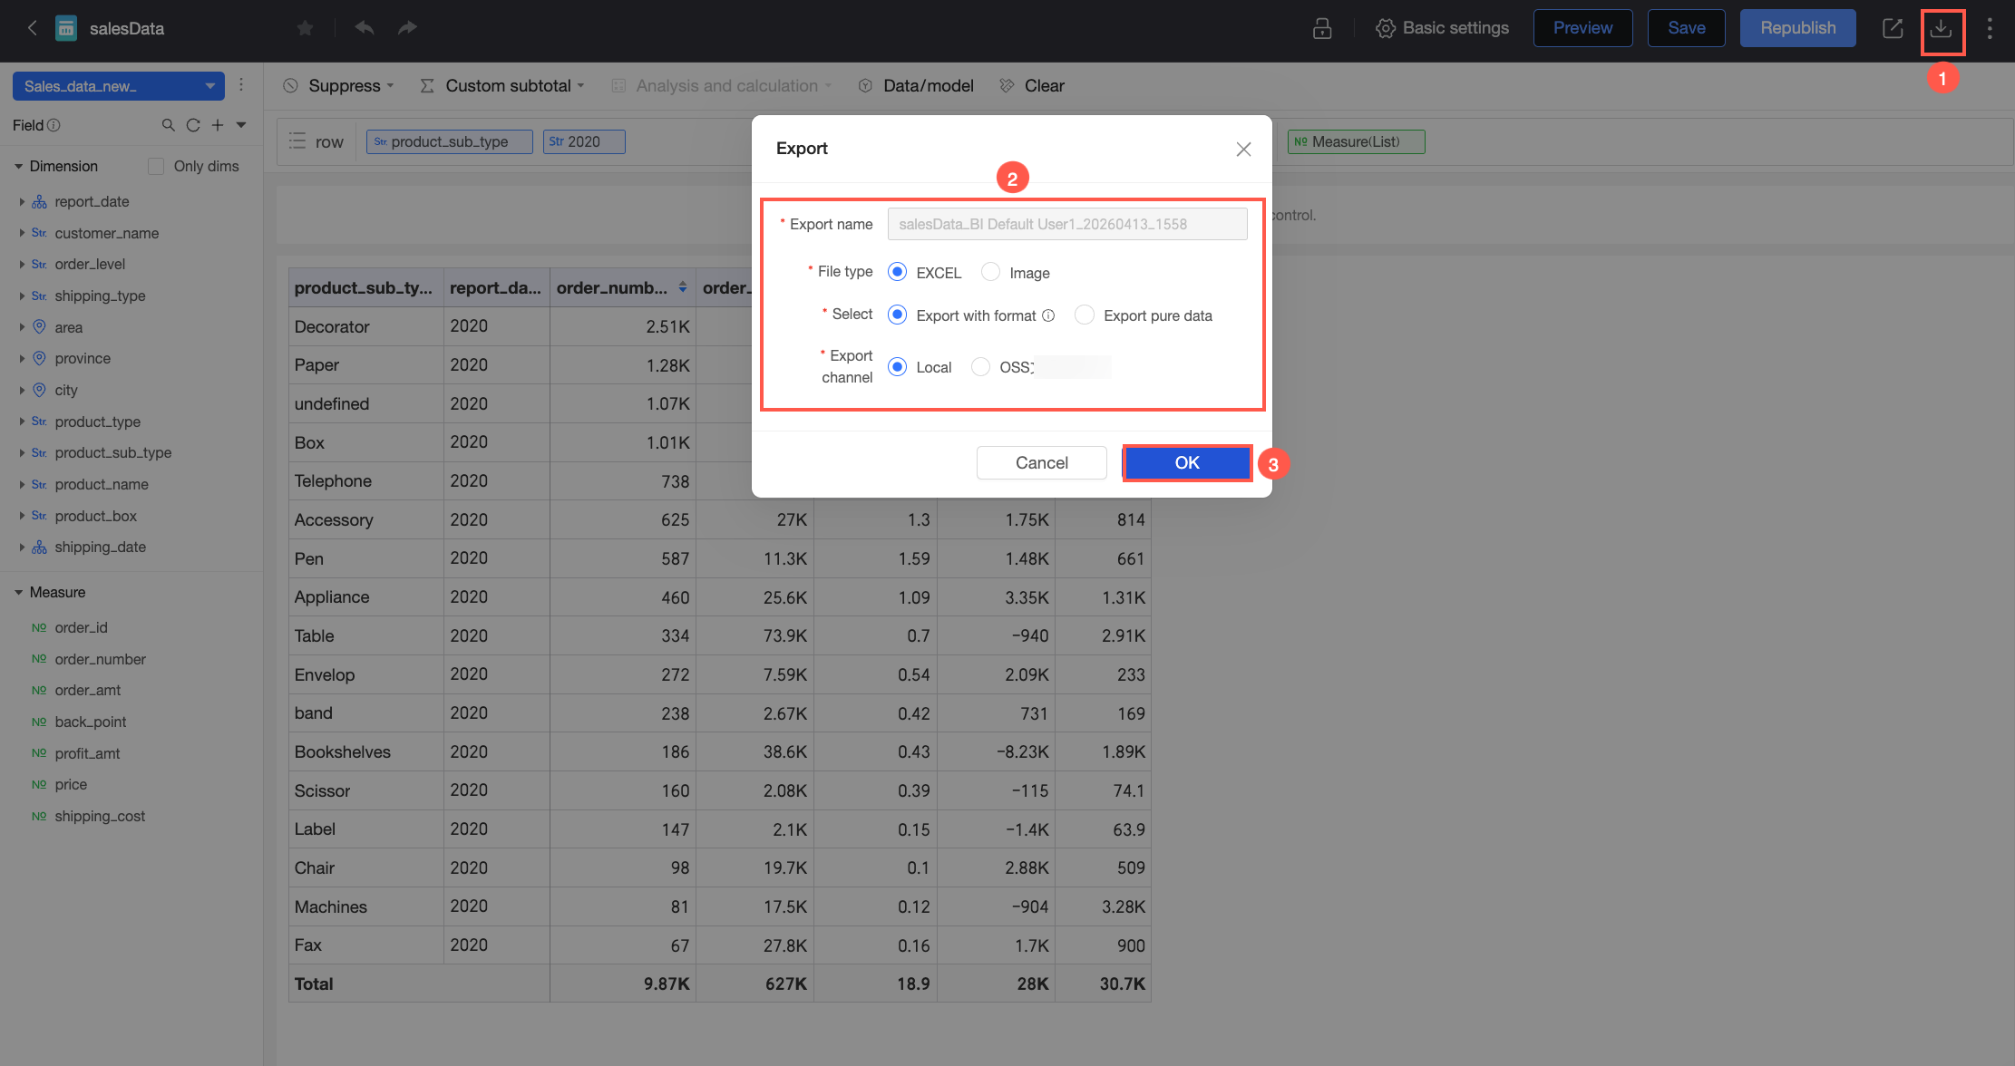2015x1066 pixels.
Task: Refresh the field list
Action: (193, 125)
